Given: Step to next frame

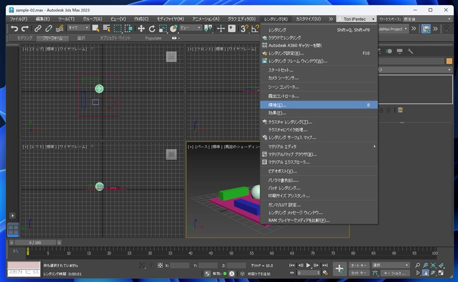Looking at the screenshot, I should tap(316, 265).
